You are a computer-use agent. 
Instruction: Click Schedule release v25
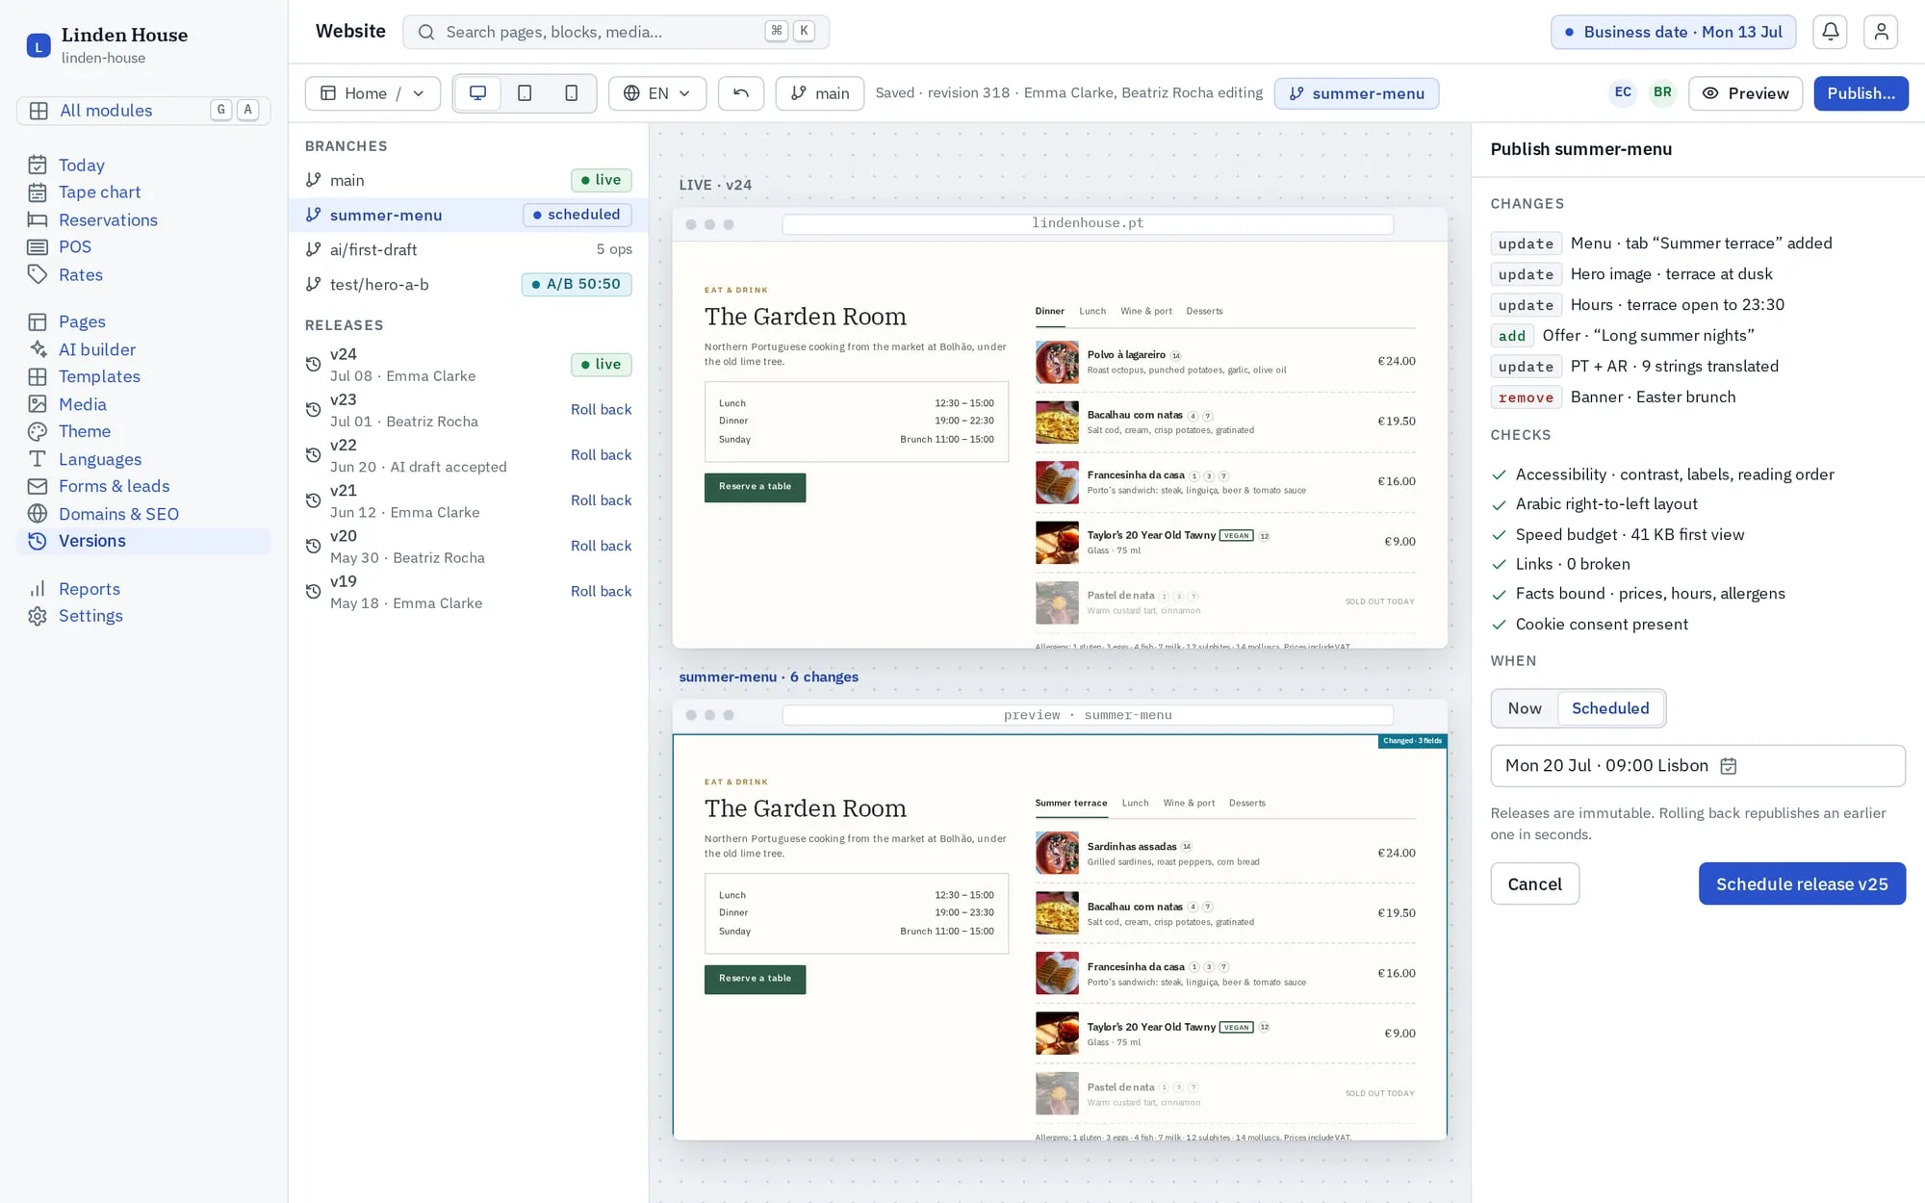pos(1802,884)
